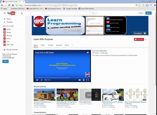Open Trending in the sidebar

8,22
